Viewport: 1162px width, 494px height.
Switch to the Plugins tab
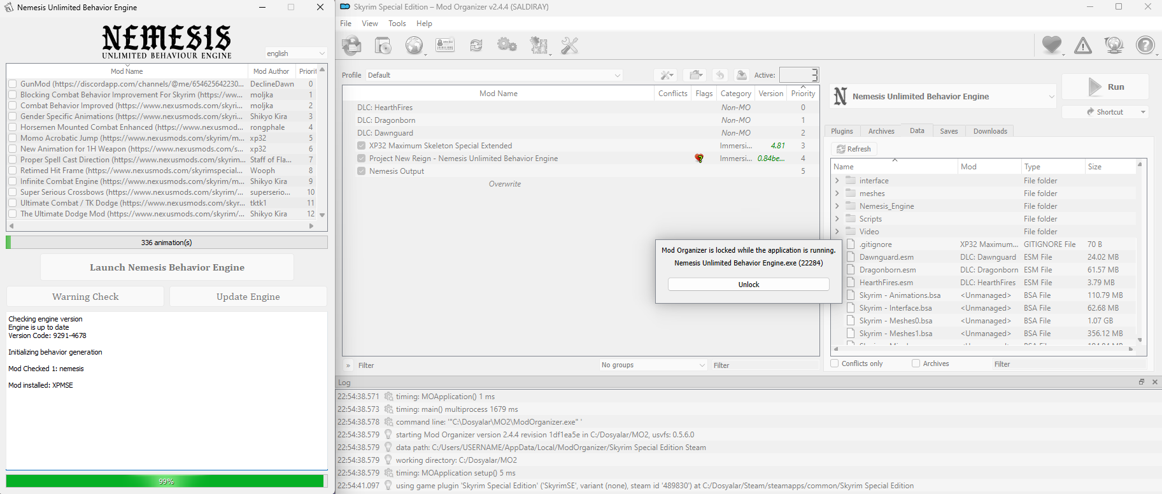click(x=842, y=131)
